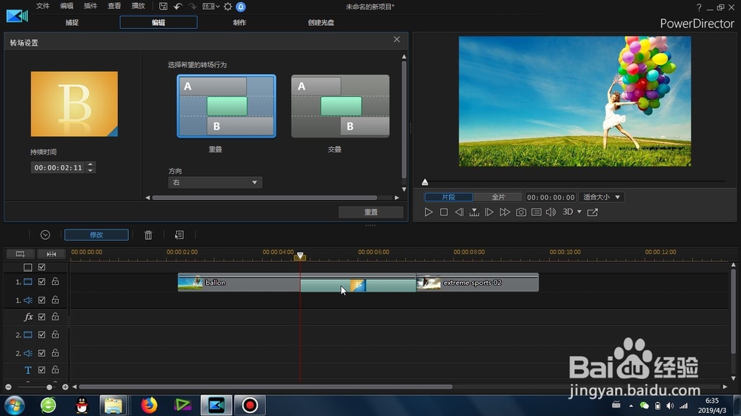741x416 pixels.
Task: Switch to the 创建光盘 tab
Action: (x=321, y=22)
